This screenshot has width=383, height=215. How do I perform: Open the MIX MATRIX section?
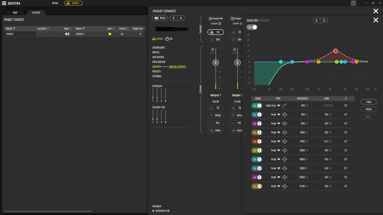pyautogui.click(x=159, y=57)
